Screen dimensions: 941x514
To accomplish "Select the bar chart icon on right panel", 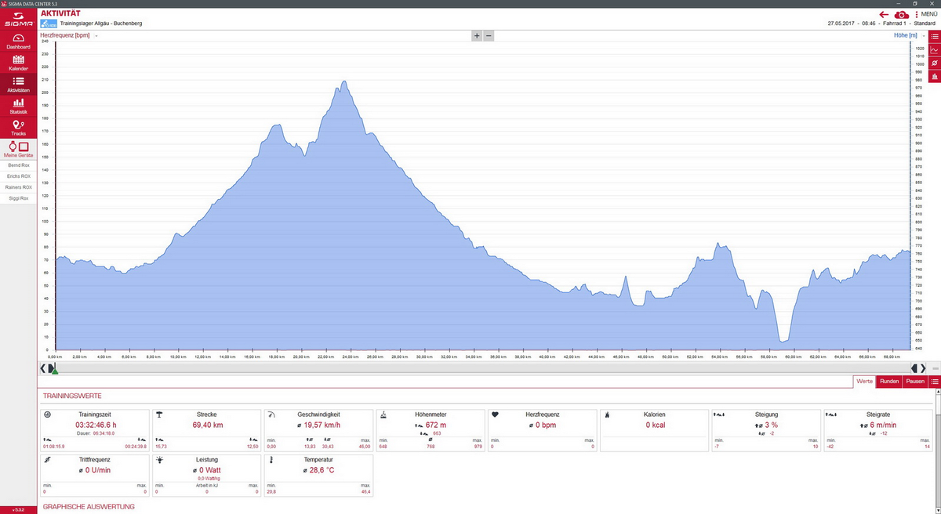I will click(x=934, y=76).
